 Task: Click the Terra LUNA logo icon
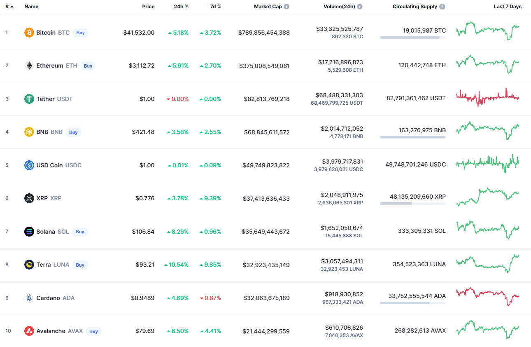tap(29, 265)
